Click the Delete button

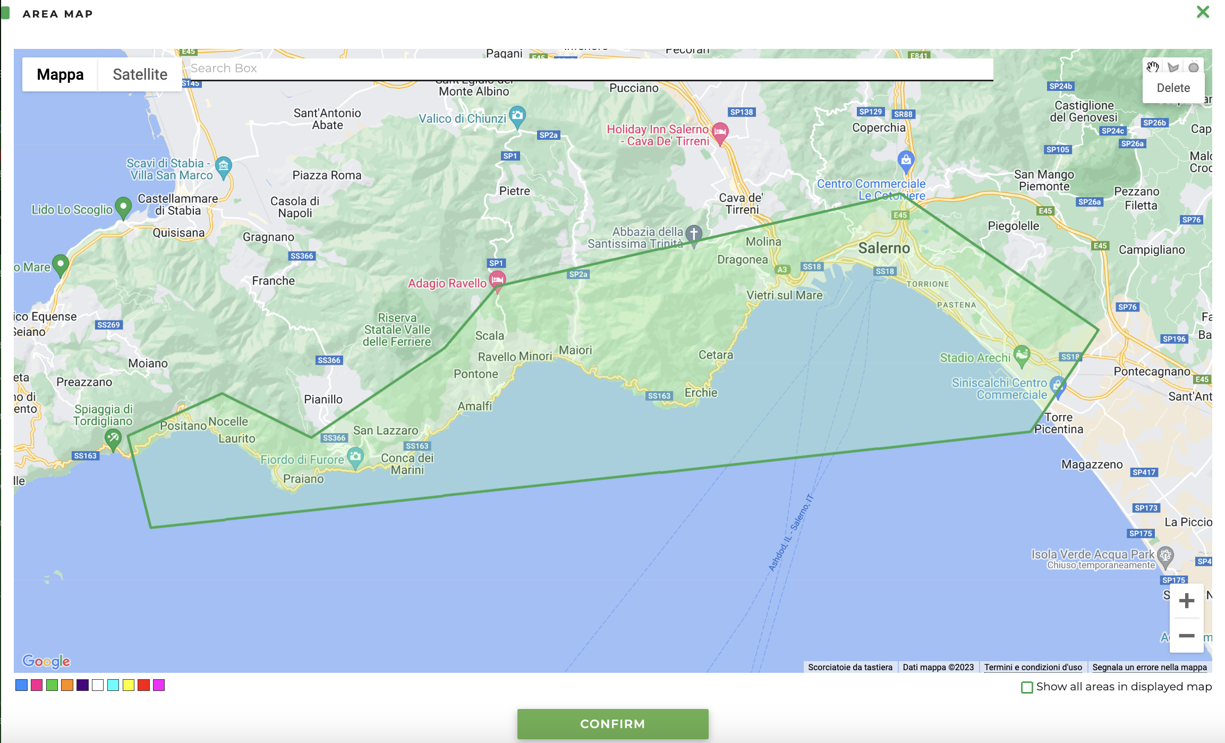1173,88
